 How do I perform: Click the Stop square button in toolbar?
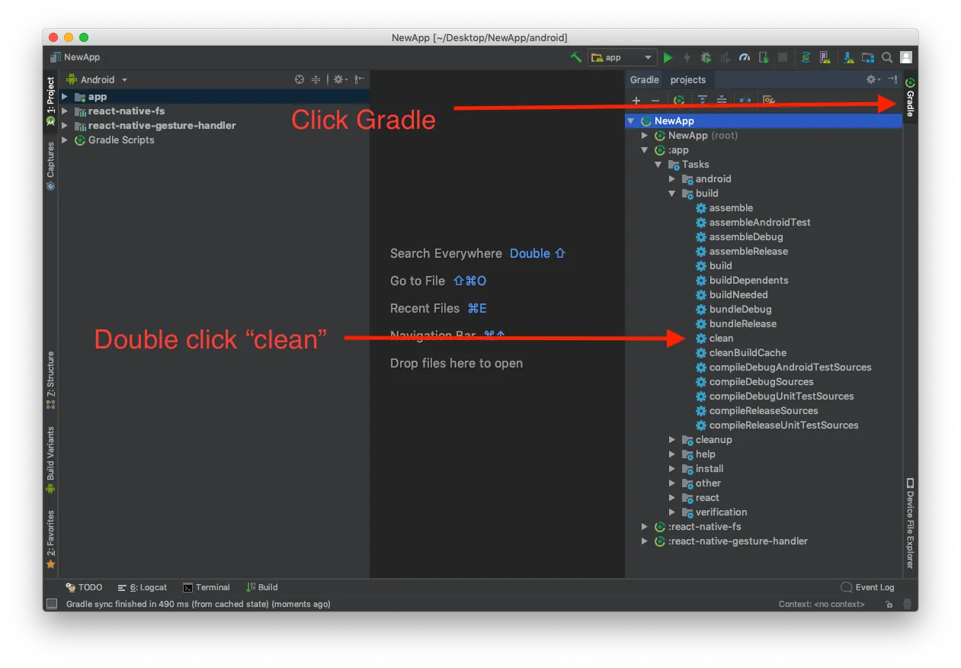pos(783,57)
